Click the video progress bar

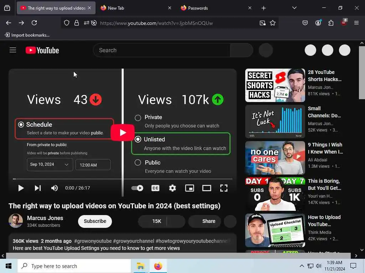123,179
